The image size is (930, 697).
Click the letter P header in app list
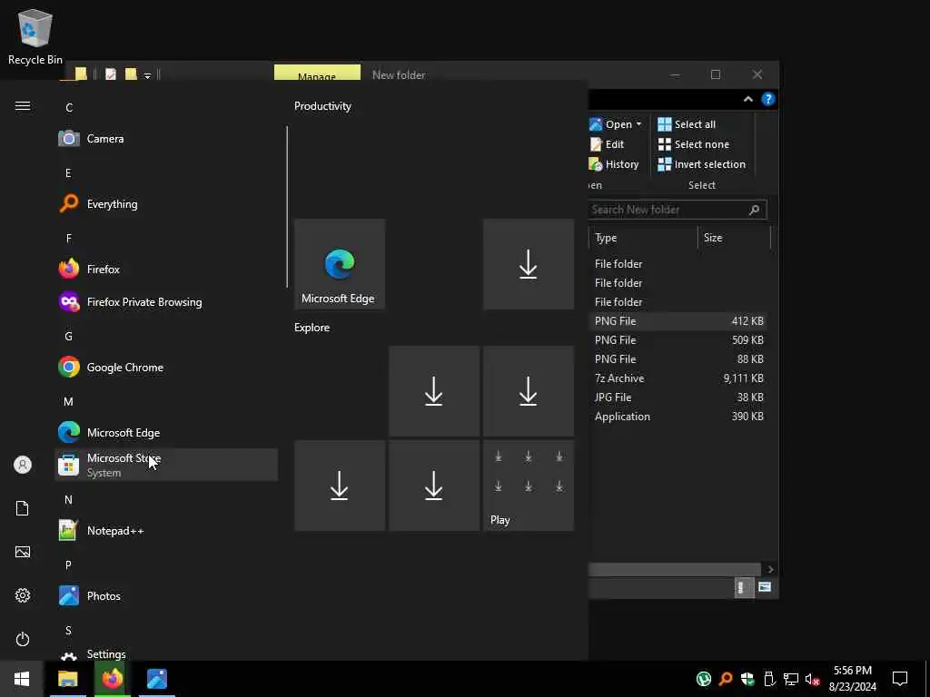pos(68,565)
